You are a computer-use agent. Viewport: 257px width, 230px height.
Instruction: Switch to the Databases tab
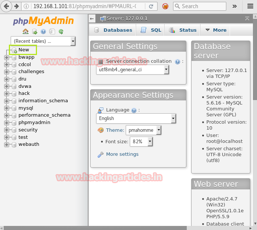113,30
